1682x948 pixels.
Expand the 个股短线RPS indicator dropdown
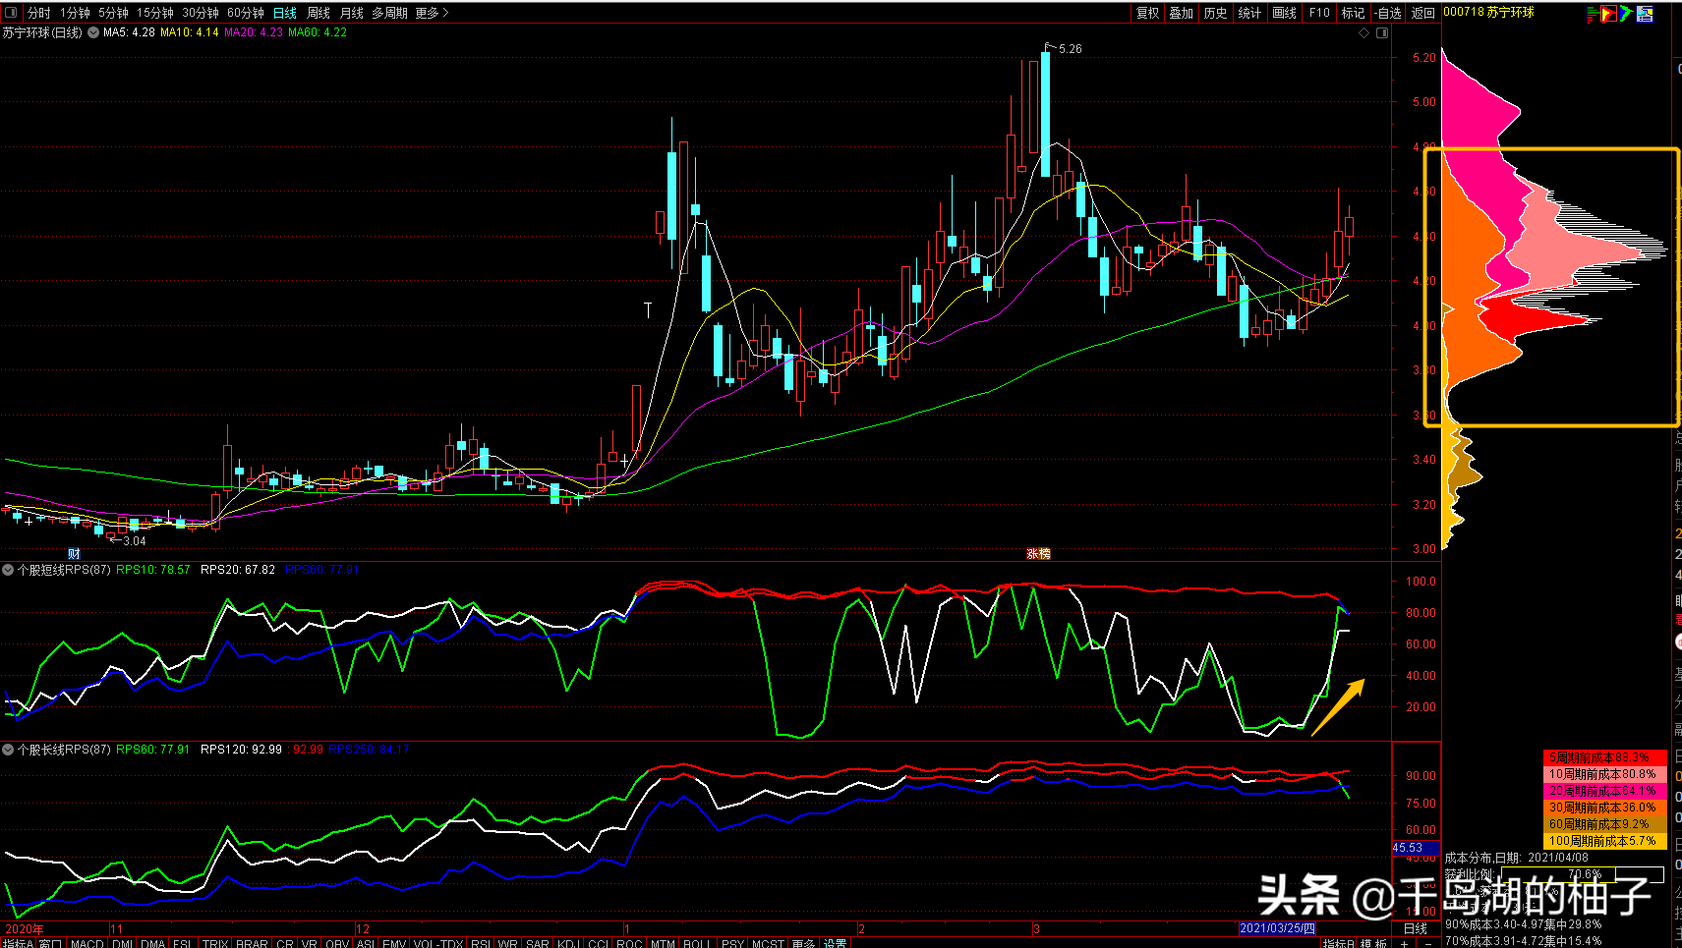(x=8, y=570)
